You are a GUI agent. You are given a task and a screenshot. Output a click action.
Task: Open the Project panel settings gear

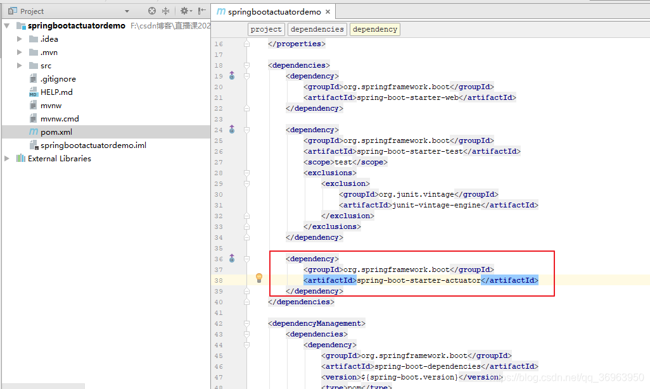(x=184, y=11)
